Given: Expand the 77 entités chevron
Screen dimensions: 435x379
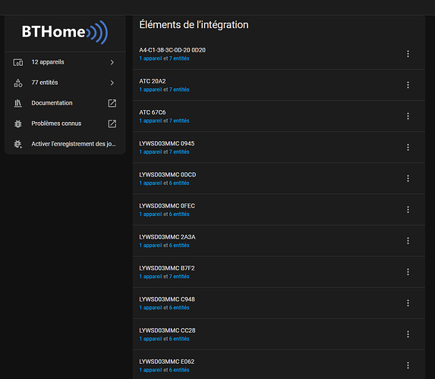Looking at the screenshot, I should (x=112, y=83).
